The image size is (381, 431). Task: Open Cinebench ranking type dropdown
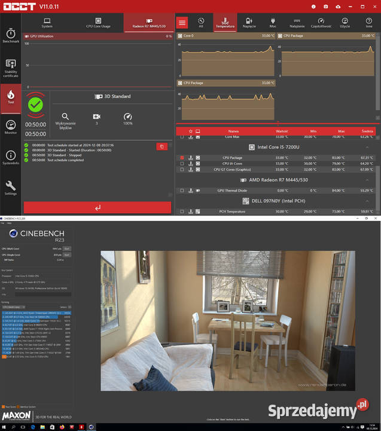tap(14, 307)
